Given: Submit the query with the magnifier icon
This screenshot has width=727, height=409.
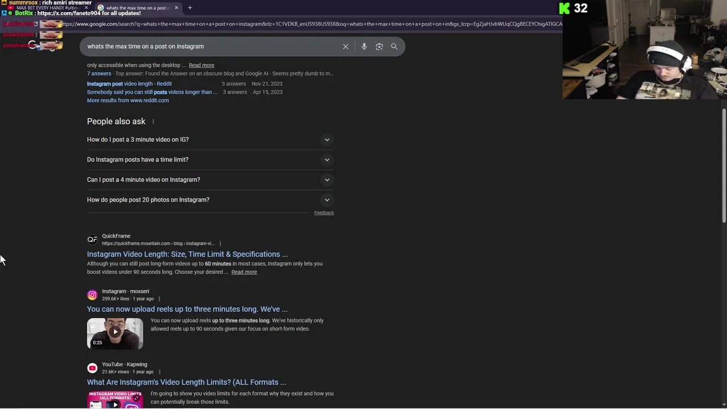Looking at the screenshot, I should [x=394, y=47].
